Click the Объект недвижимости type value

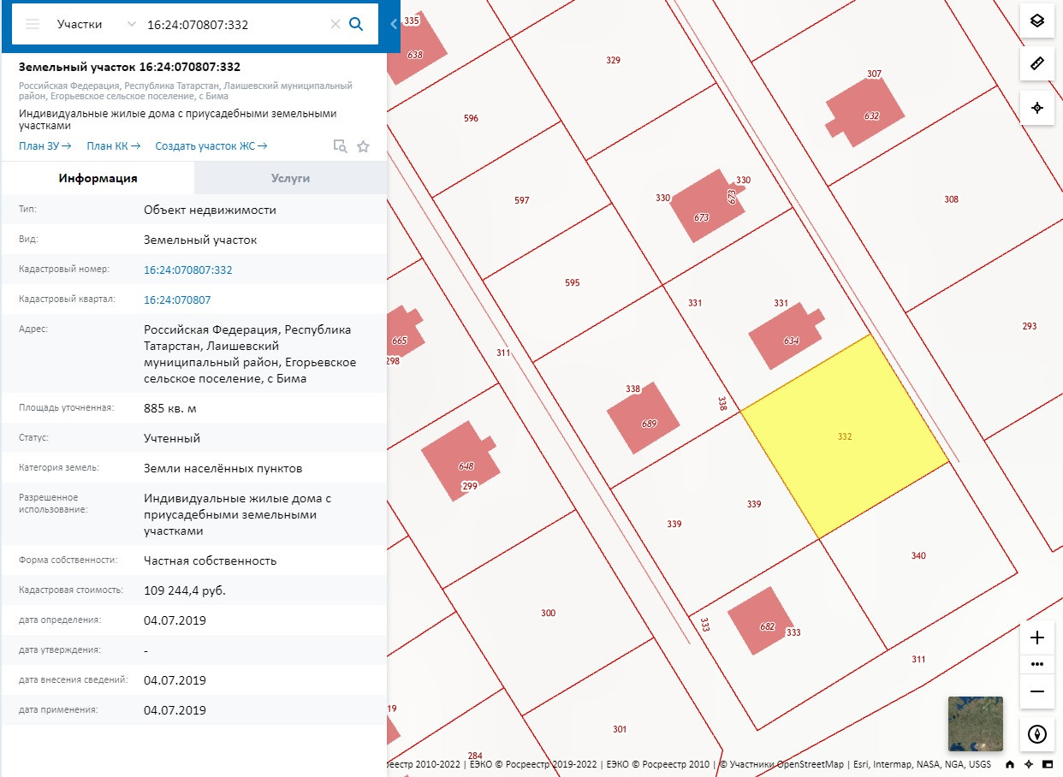pyautogui.click(x=210, y=210)
